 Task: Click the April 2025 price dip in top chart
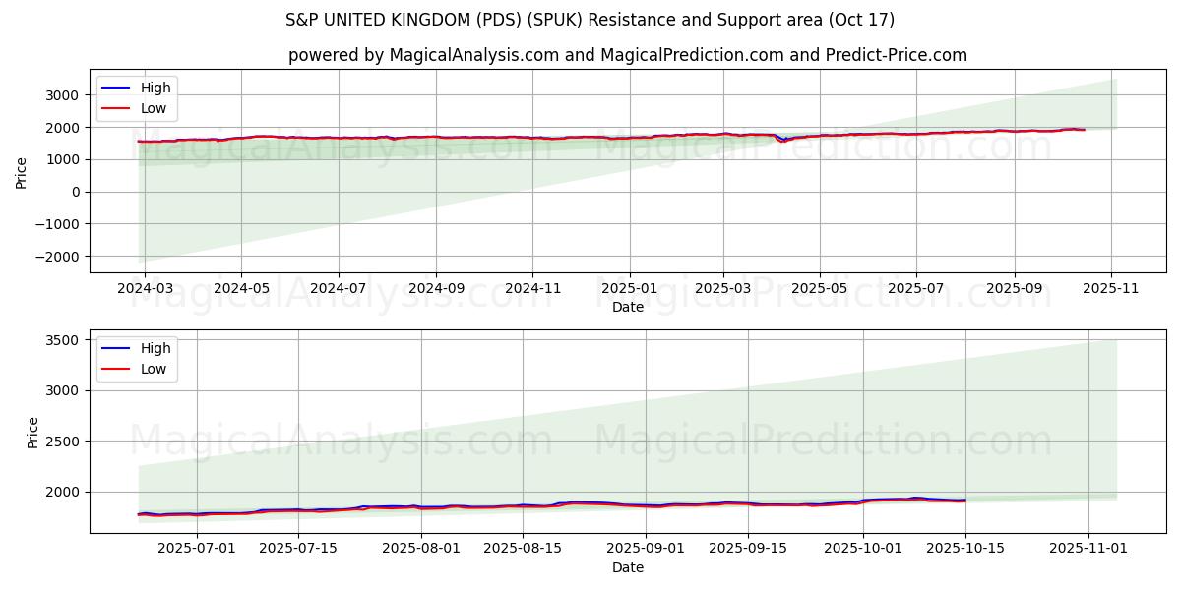point(783,141)
